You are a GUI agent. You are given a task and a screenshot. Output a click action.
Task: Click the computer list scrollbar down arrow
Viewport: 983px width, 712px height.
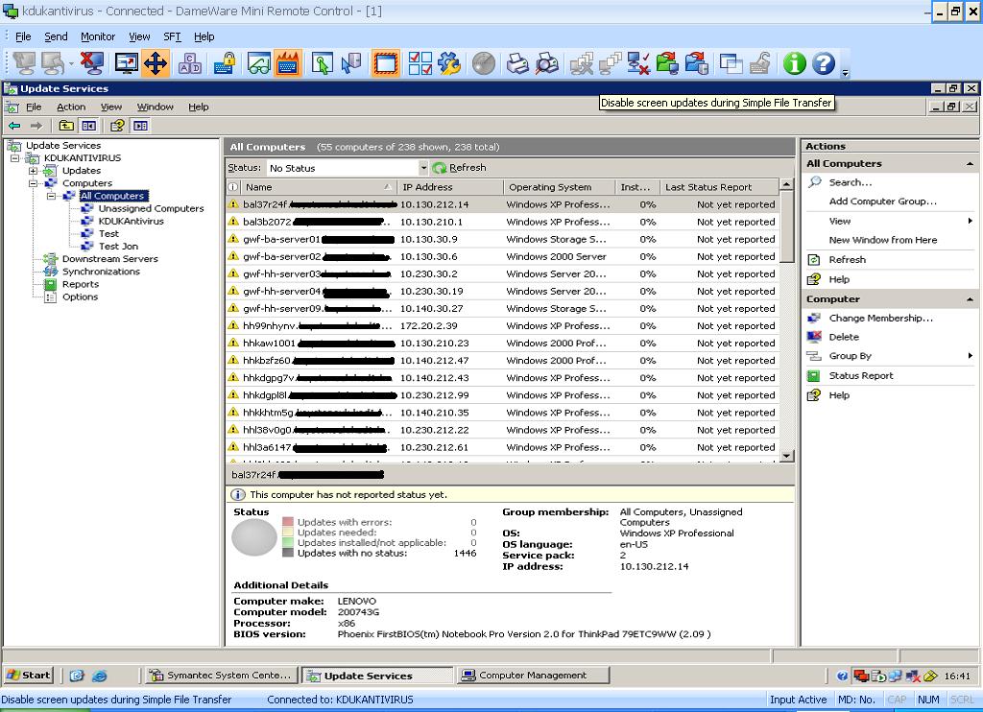point(787,456)
